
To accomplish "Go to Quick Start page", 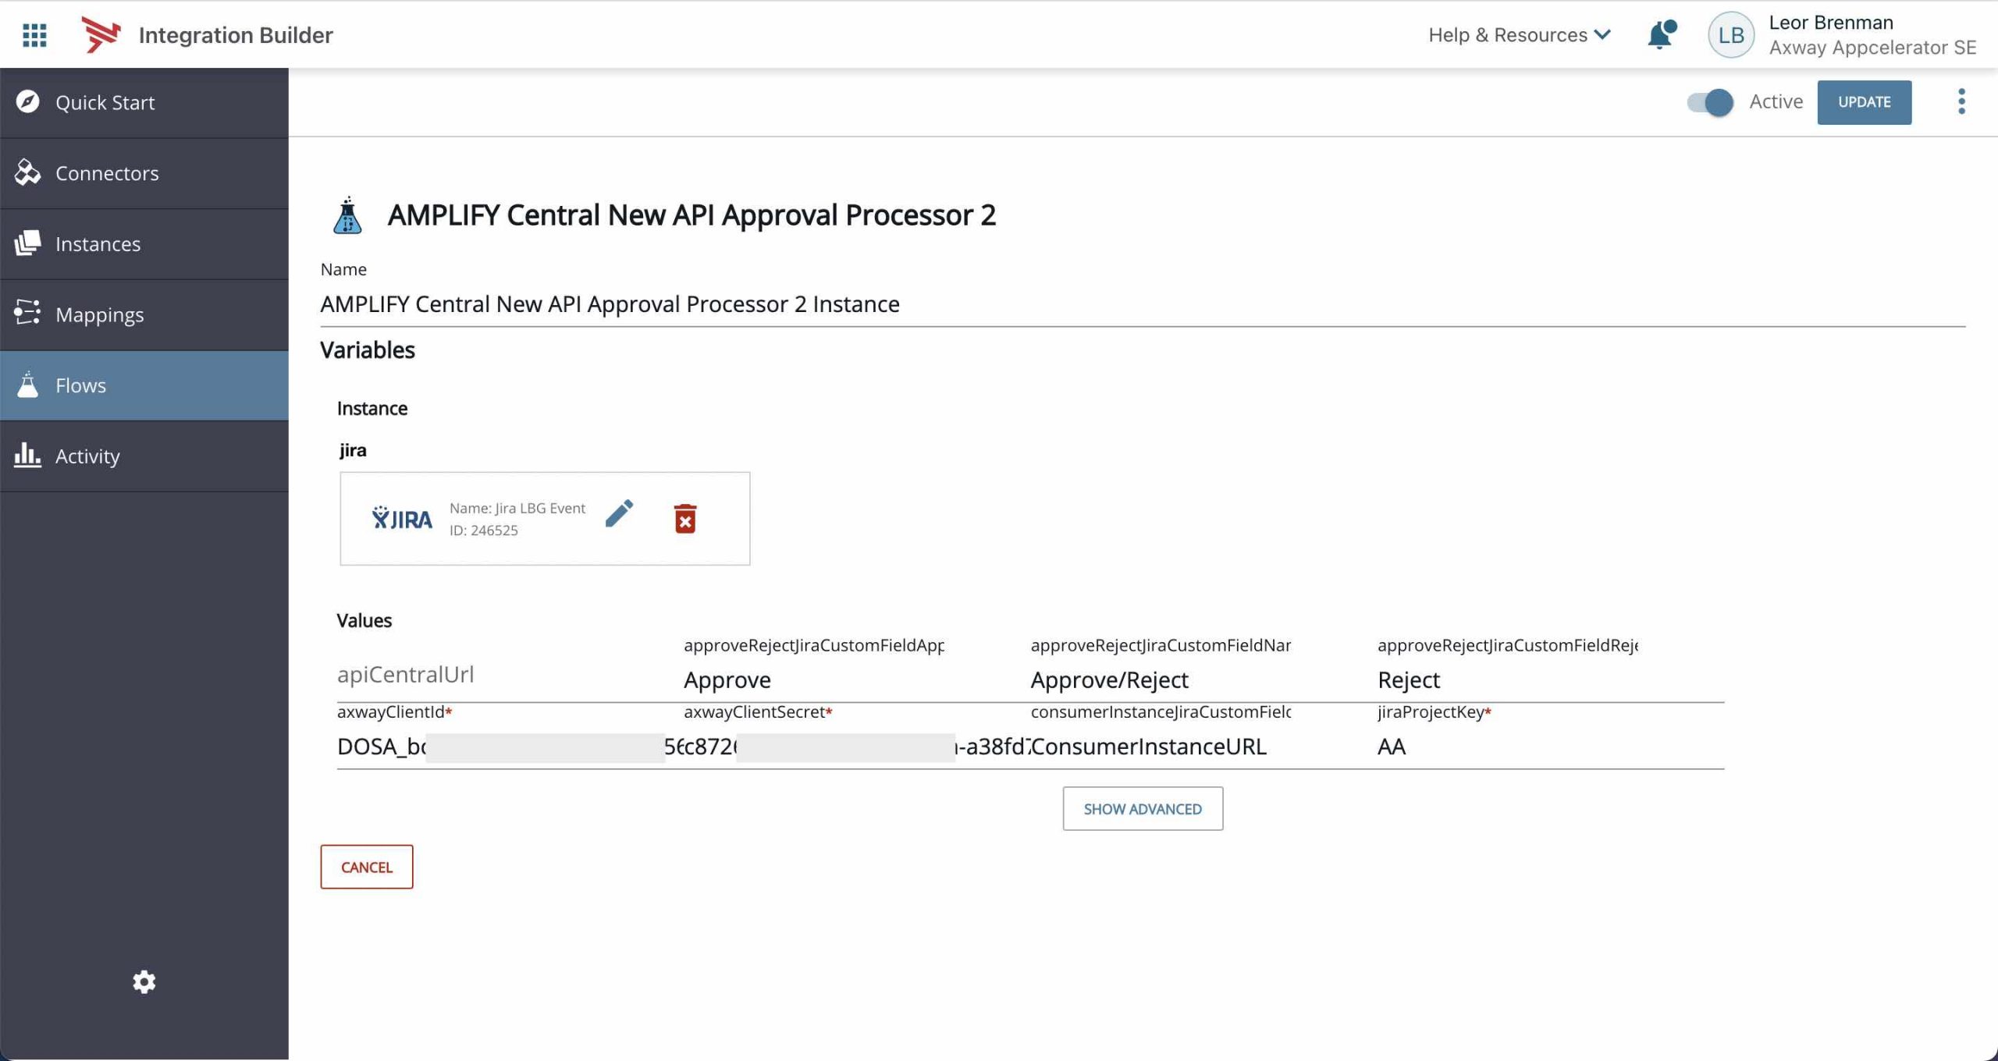I will coord(144,103).
